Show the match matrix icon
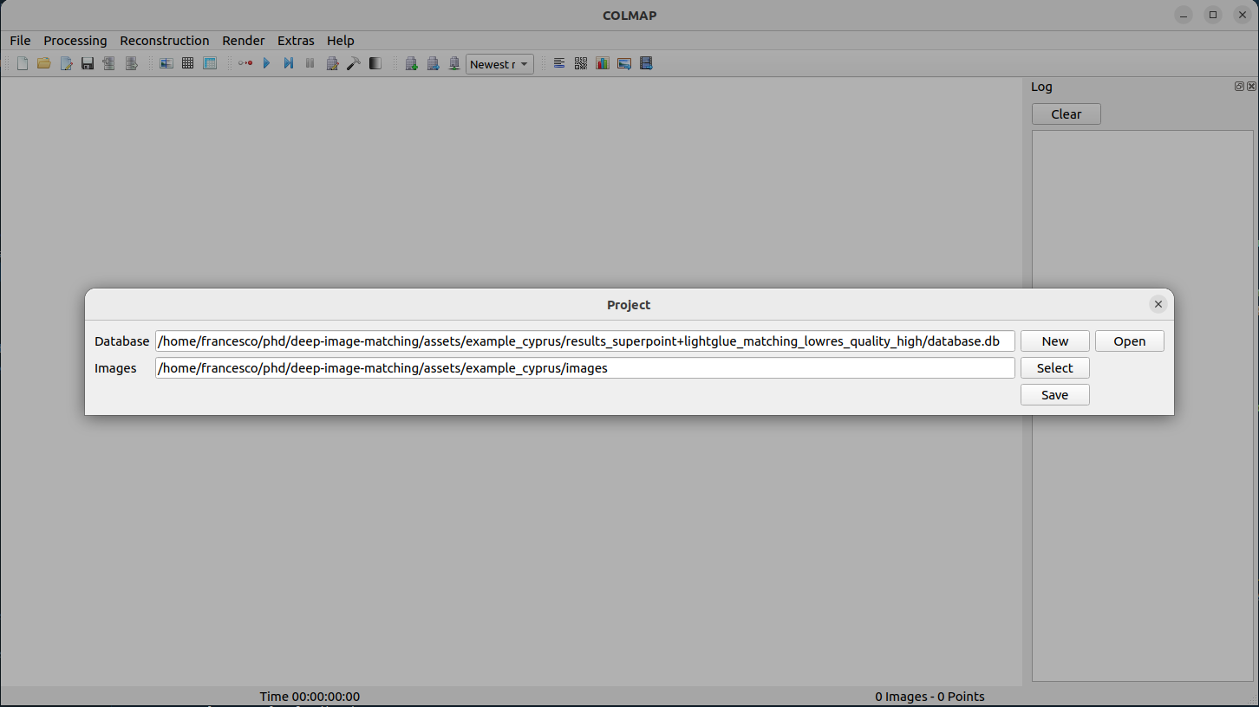The height and width of the screenshot is (707, 1259). [581, 63]
